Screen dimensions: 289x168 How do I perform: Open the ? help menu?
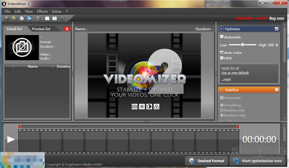pyautogui.click(x=67, y=11)
